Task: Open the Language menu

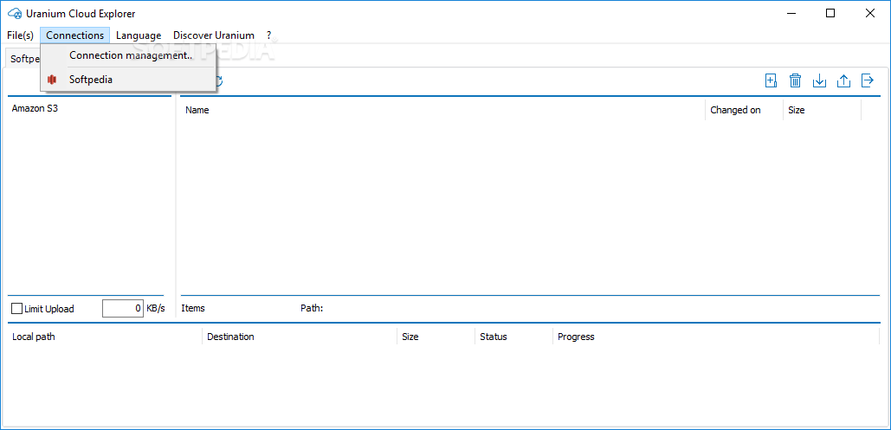Action: pyautogui.click(x=139, y=35)
